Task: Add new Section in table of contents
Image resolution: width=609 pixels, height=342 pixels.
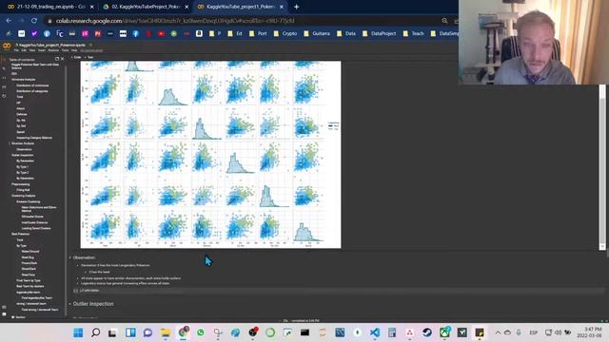Action: [x=18, y=316]
